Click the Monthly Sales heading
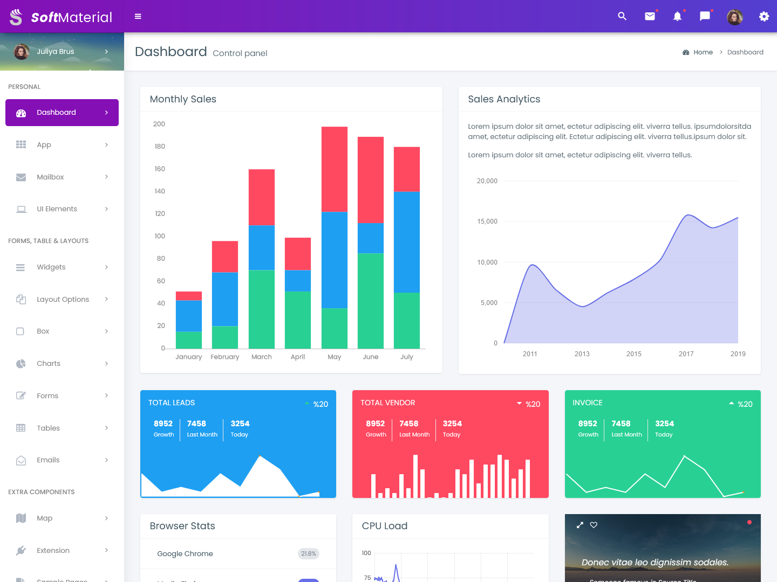Screen dimensions: 777x582 (183, 99)
